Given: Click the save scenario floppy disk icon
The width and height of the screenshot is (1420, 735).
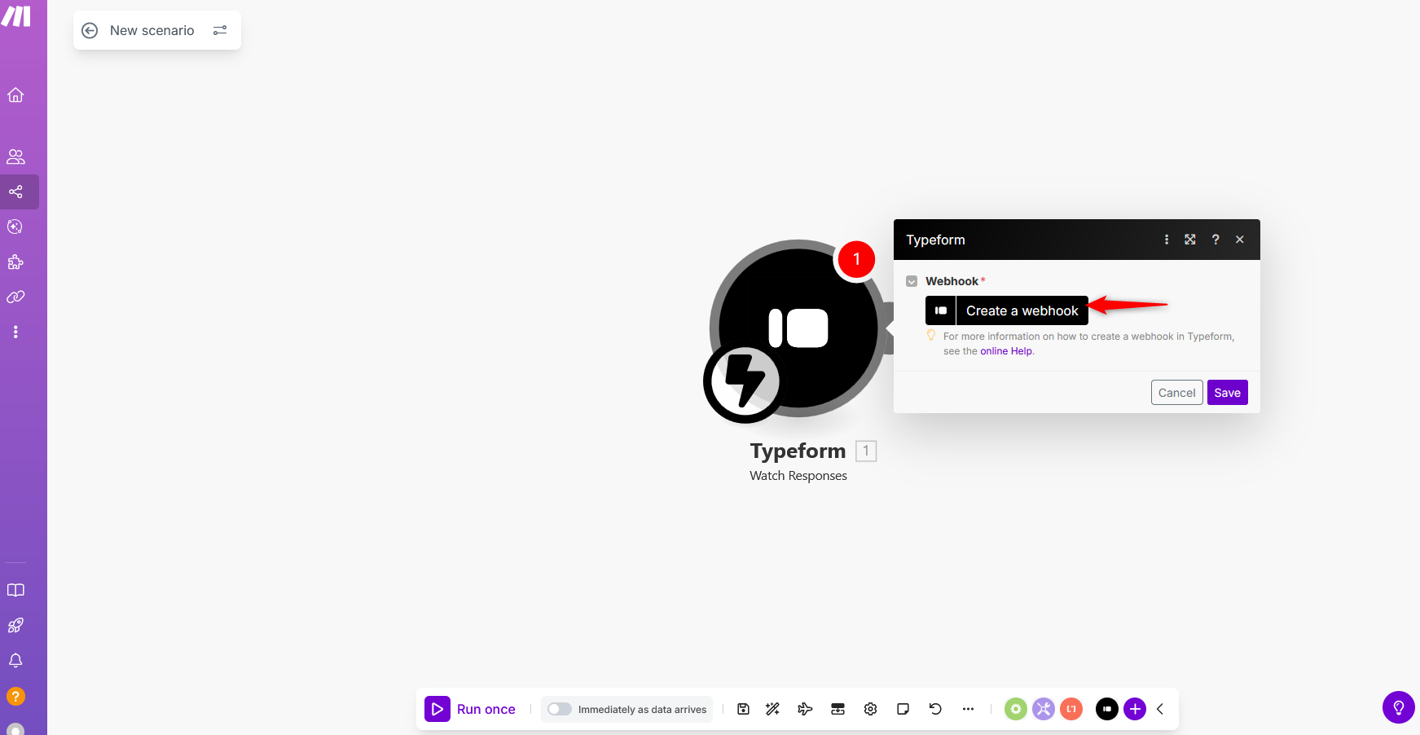Looking at the screenshot, I should click(x=743, y=709).
